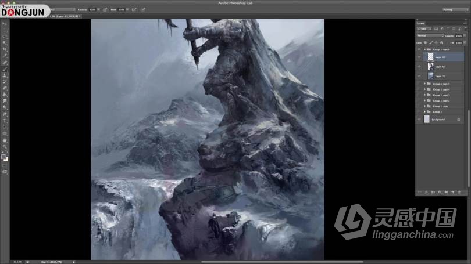Click the tablet pressure size icon

pos(143,10)
